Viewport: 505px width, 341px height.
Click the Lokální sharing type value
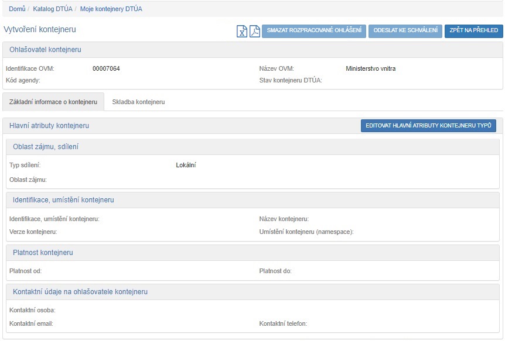pos(186,165)
